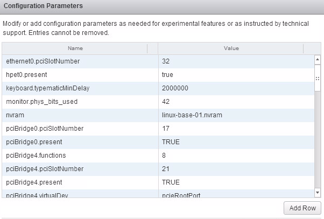The image size is (324, 219).
Task: Click the Add Row button
Action: pos(303,208)
